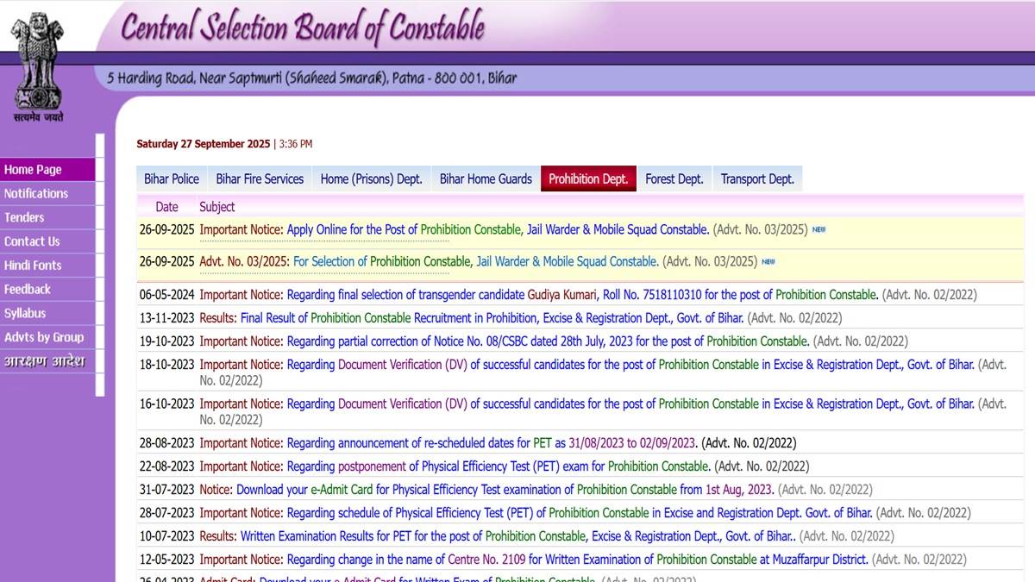Open Tenders from the sidebar
Screen dimensions: 1035x582
point(47,218)
